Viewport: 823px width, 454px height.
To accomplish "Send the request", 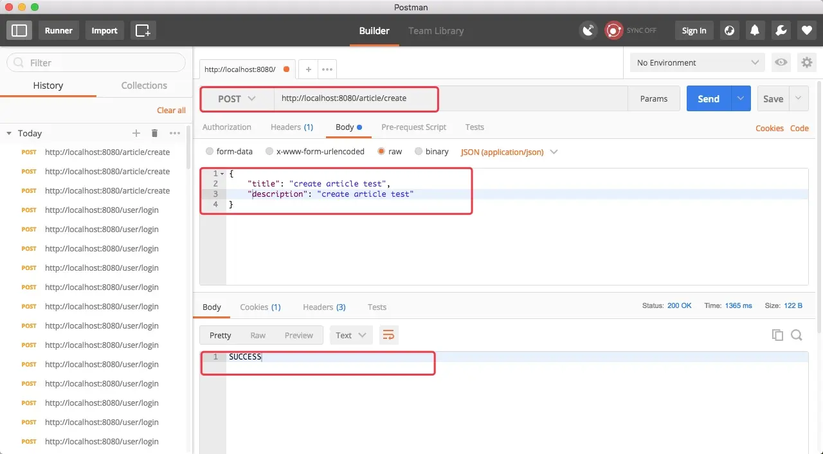I will 709,98.
